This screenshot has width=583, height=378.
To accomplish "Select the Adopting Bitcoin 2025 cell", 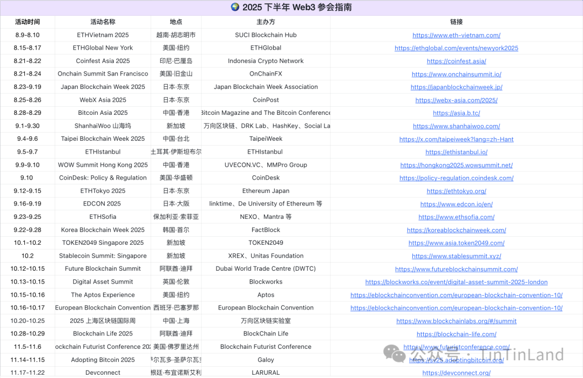I will [103, 360].
